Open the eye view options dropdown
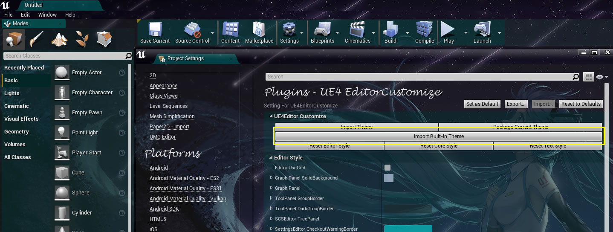 tap(602, 77)
